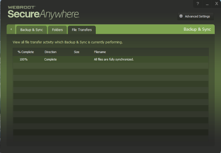Switch to the Folders tab
The image size is (221, 153).
click(x=58, y=30)
